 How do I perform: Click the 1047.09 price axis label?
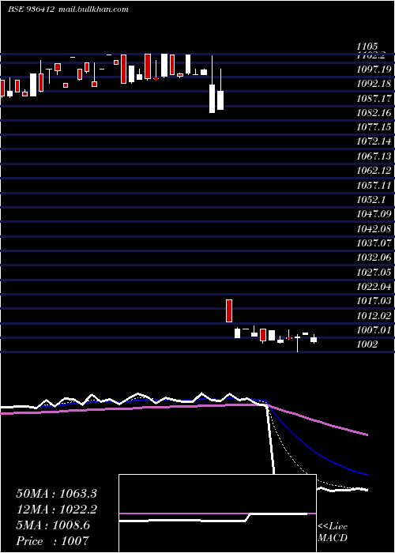(374, 214)
